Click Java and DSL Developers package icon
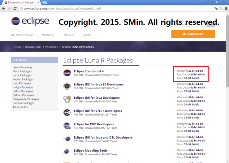 pos(67,139)
